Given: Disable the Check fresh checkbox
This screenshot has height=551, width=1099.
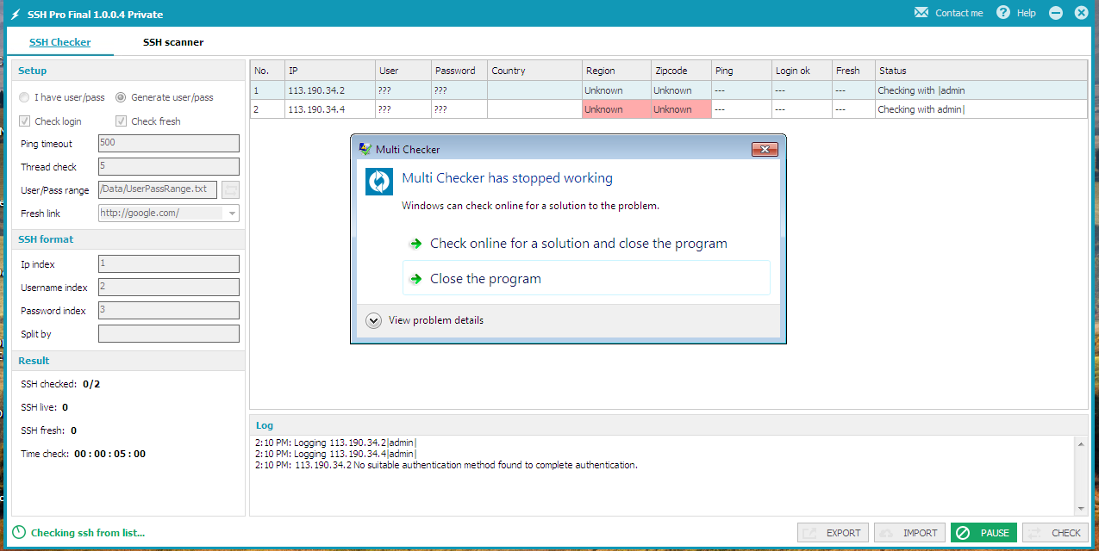Looking at the screenshot, I should click(x=121, y=121).
